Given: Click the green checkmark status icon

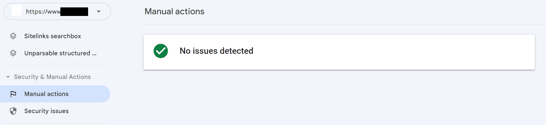Looking at the screenshot, I should pyautogui.click(x=161, y=51).
